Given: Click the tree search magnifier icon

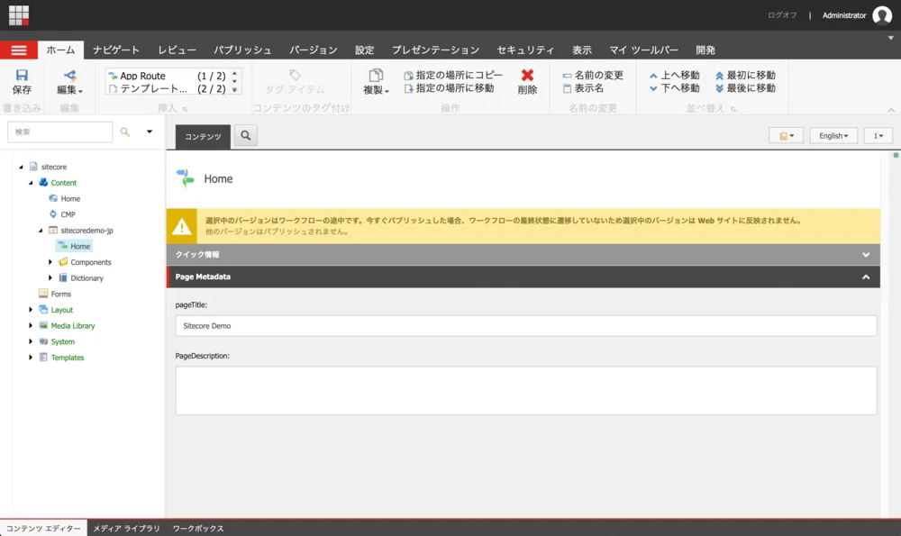Looking at the screenshot, I should (x=124, y=132).
